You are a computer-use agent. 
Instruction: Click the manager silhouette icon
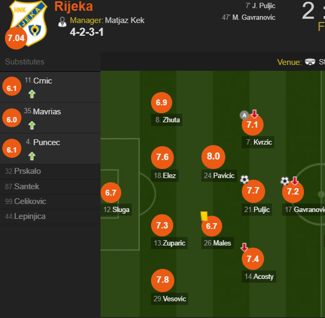pos(63,20)
